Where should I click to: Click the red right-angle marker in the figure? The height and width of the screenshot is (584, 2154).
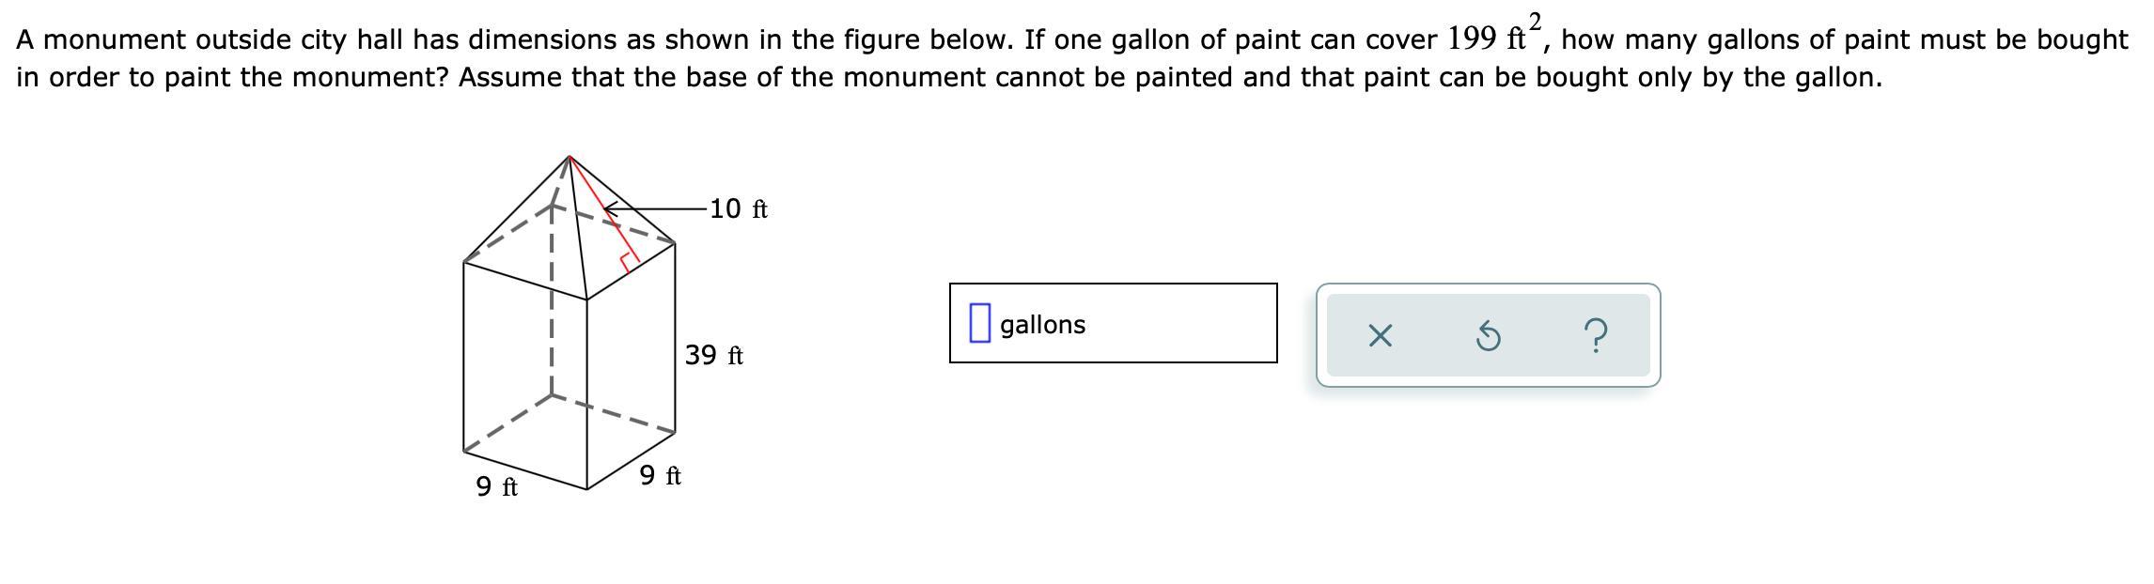point(629,262)
